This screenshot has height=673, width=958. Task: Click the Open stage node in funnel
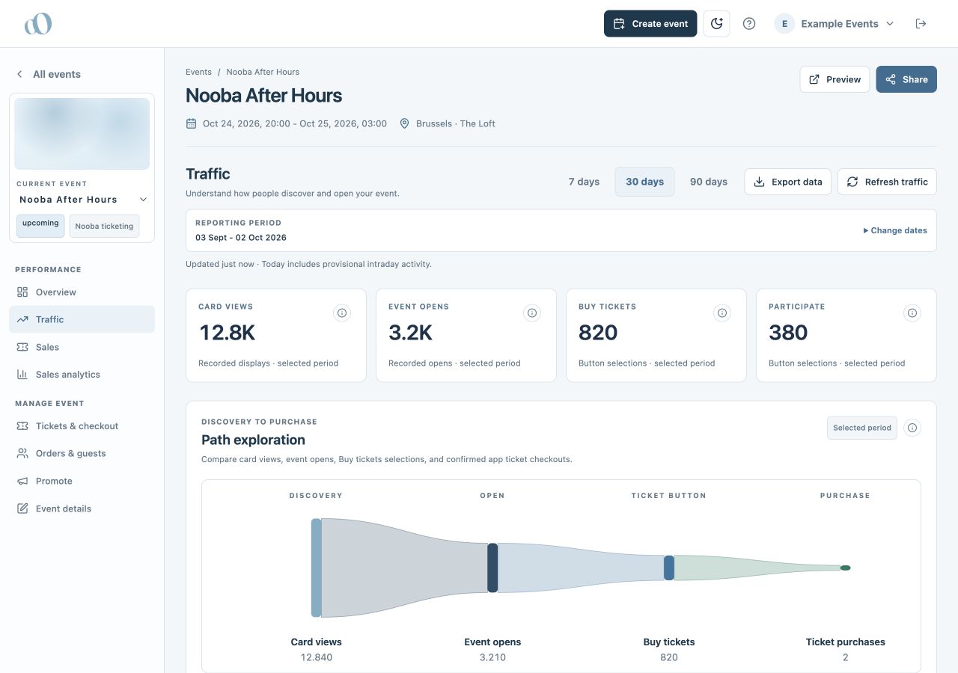point(492,568)
